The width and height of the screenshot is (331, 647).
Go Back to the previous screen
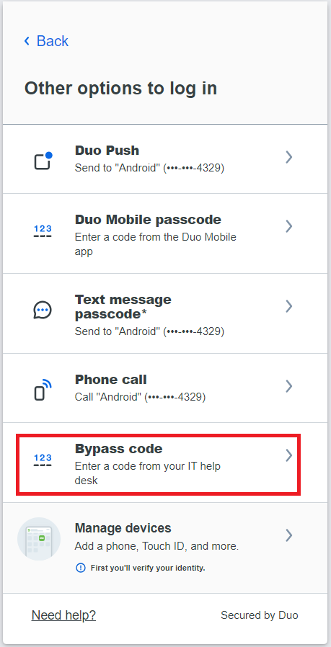46,41
